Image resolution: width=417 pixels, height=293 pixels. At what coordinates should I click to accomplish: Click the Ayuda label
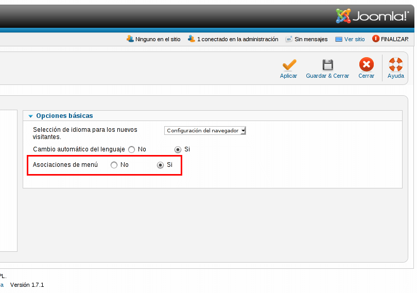click(x=396, y=76)
